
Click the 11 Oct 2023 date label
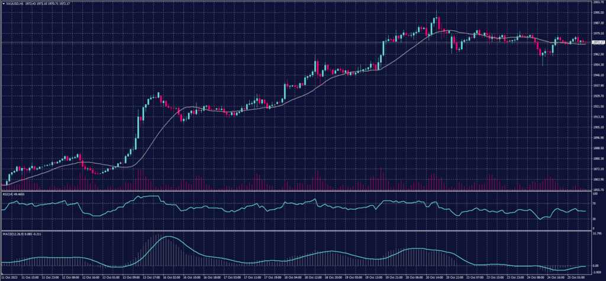coord(11,276)
